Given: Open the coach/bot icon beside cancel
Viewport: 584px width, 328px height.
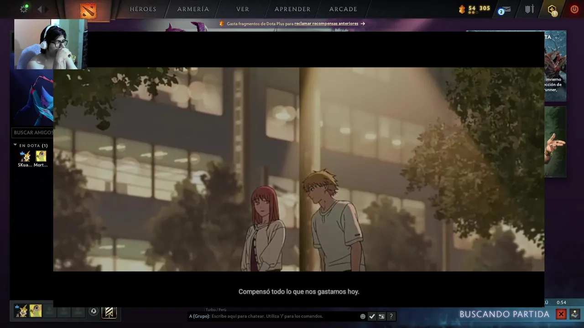Looking at the screenshot, I should (x=574, y=314).
